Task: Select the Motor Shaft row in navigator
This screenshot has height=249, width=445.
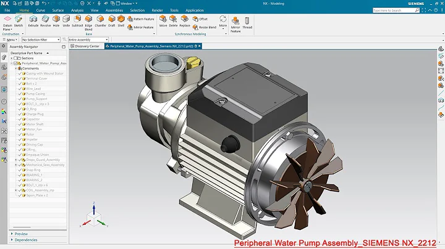Action: tap(35, 124)
